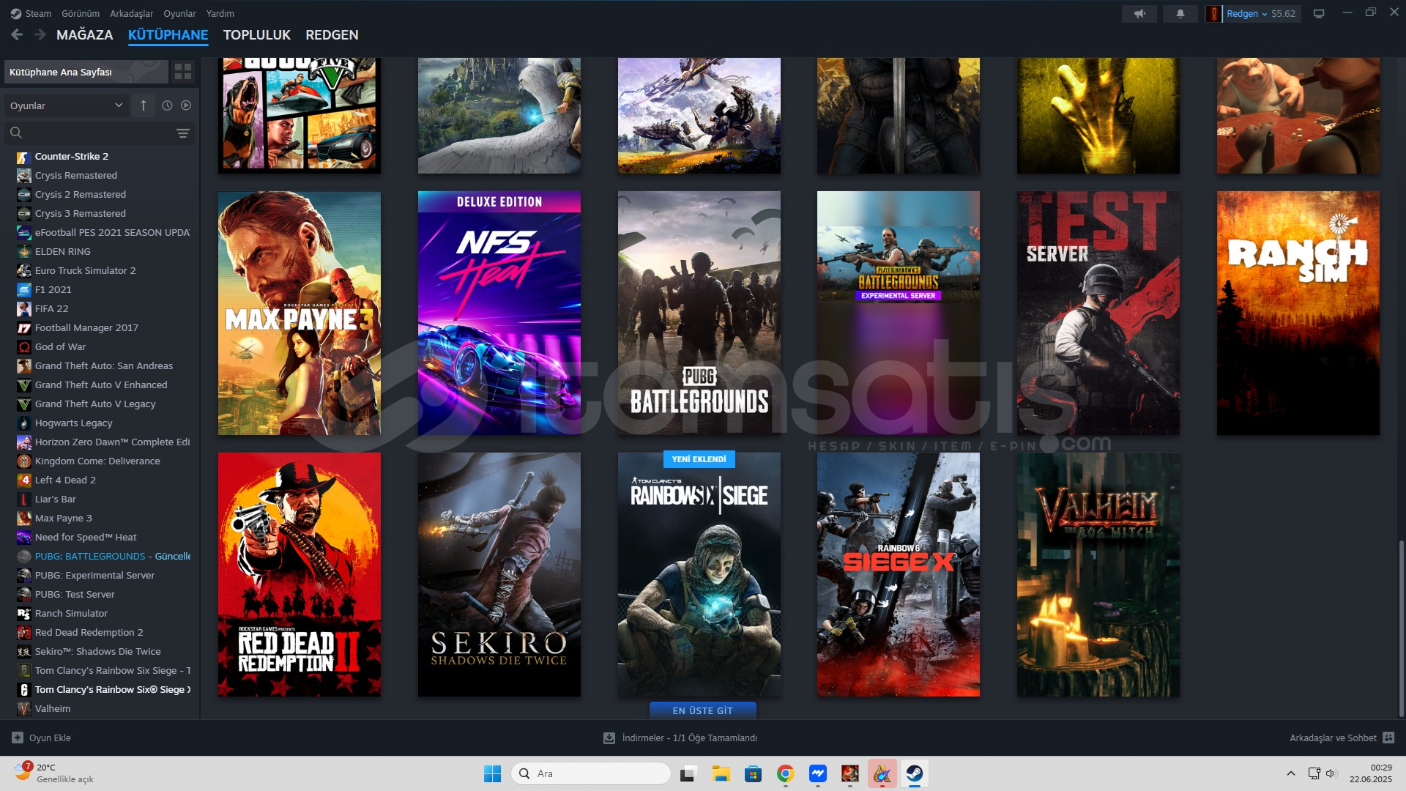Go forward with the right arrow

pyautogui.click(x=40, y=34)
